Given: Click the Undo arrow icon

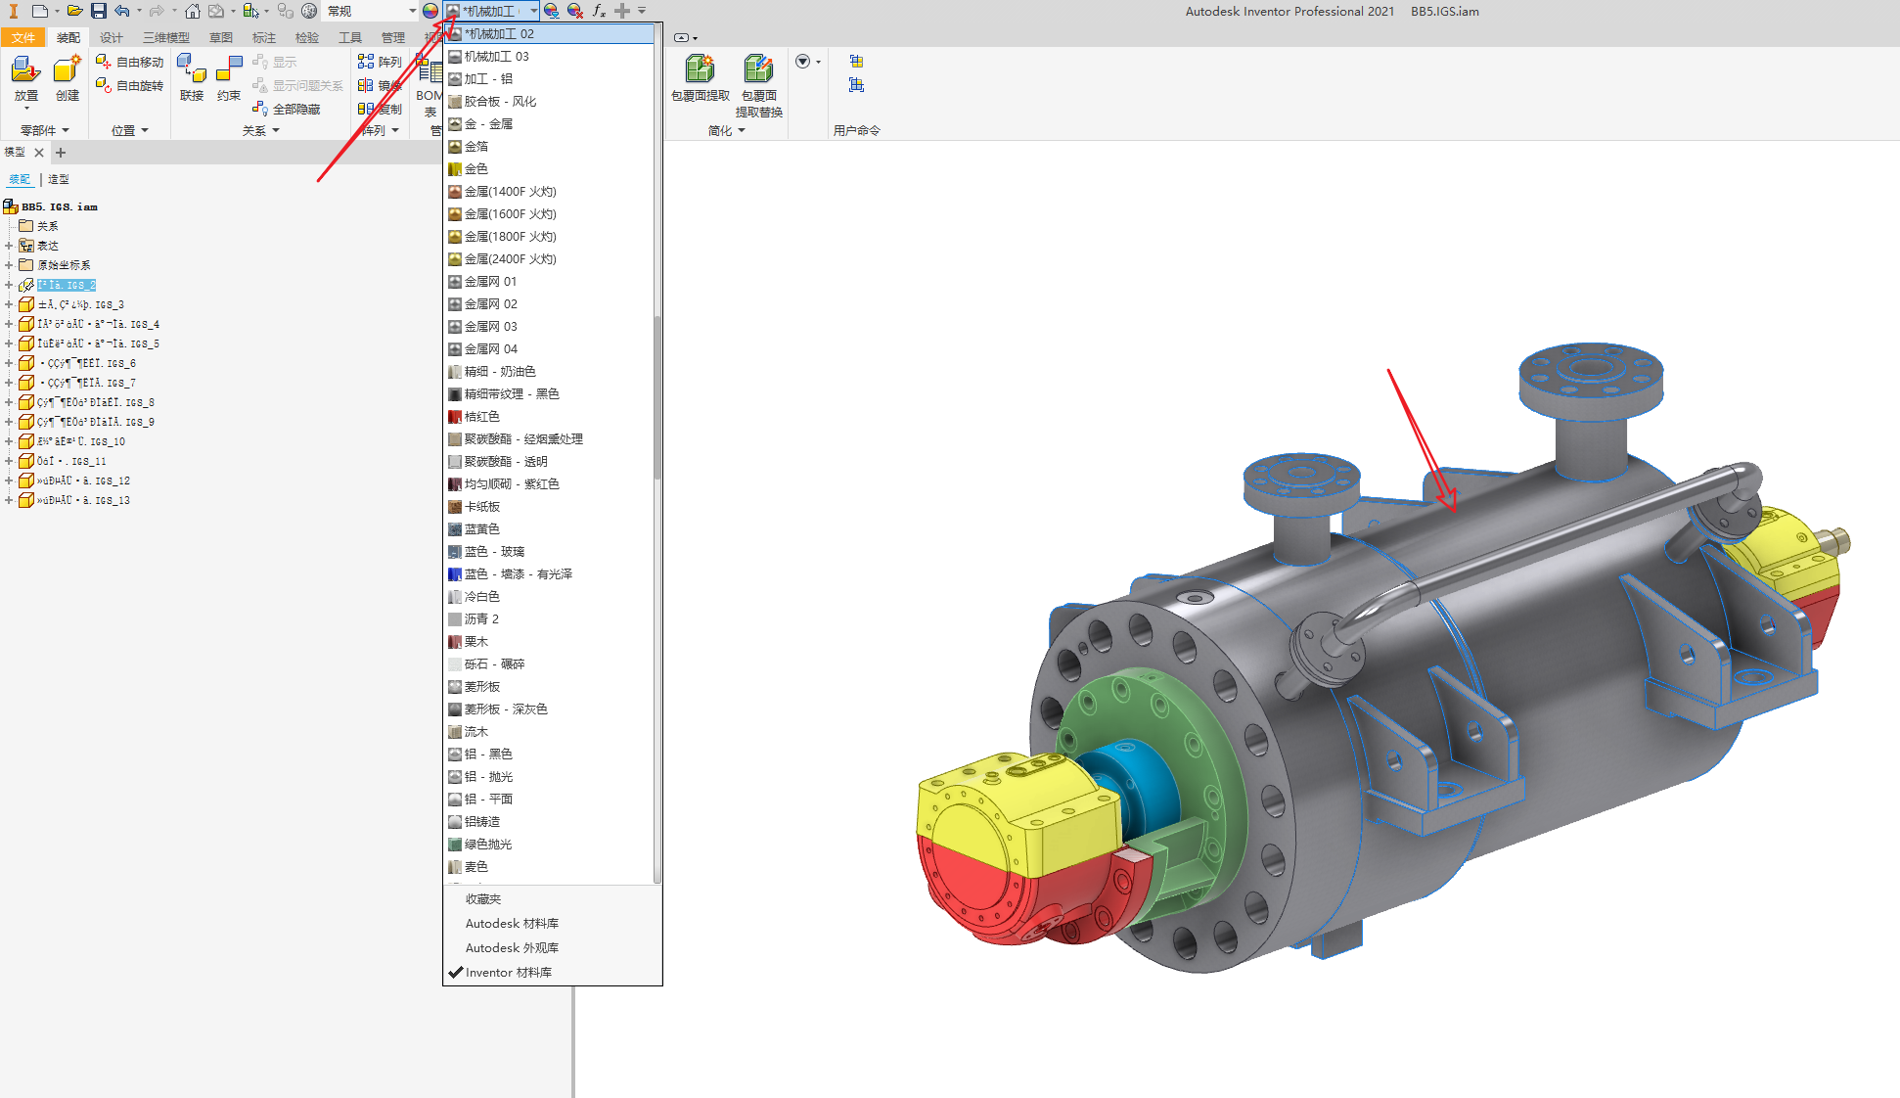Looking at the screenshot, I should pos(121,11).
